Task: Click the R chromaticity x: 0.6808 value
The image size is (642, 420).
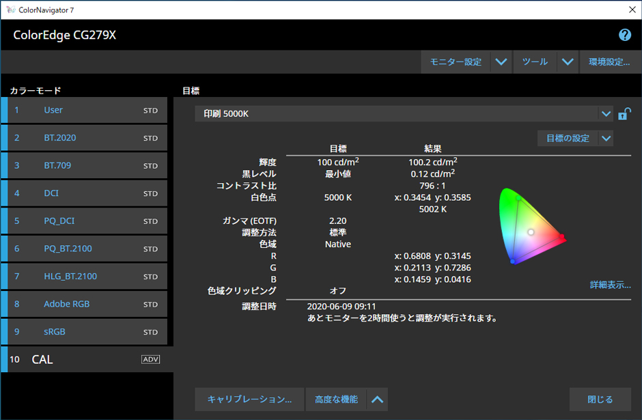Action: click(x=413, y=256)
